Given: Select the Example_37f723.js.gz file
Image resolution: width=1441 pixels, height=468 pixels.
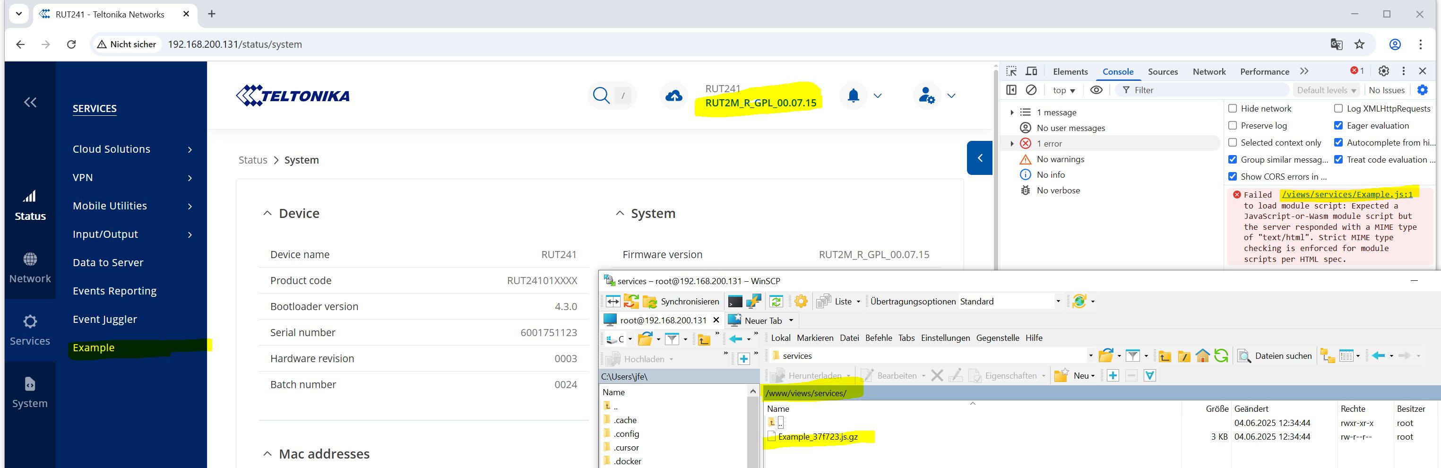Looking at the screenshot, I should [818, 437].
